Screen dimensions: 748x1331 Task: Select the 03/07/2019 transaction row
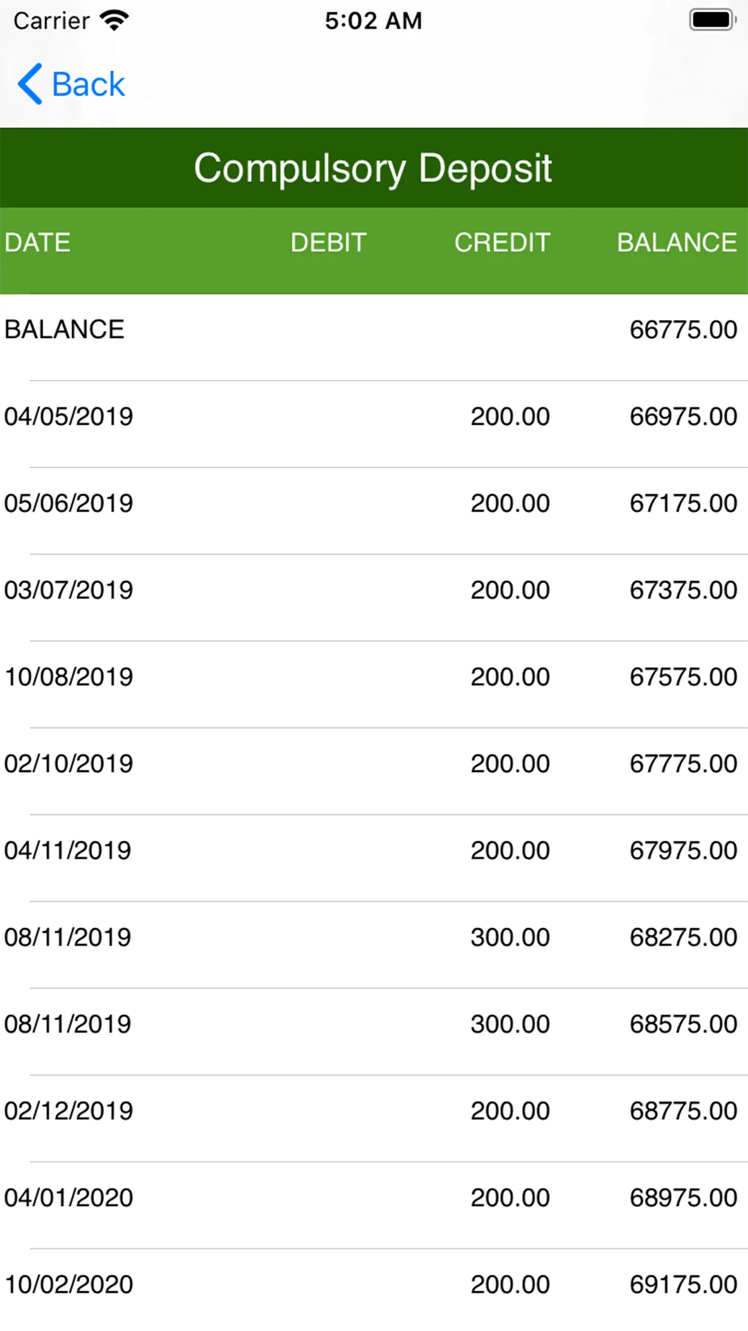point(373,590)
